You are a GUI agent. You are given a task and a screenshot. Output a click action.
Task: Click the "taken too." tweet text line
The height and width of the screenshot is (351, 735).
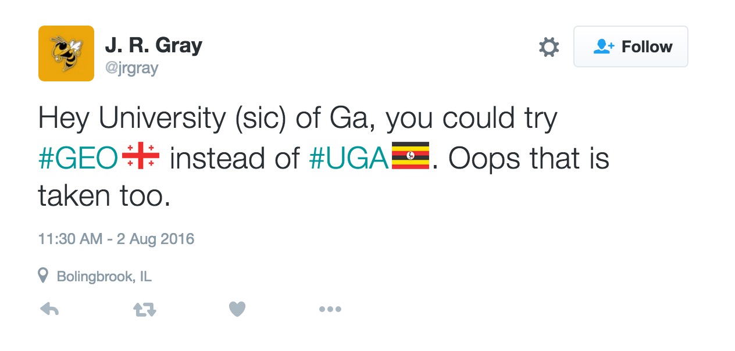(105, 196)
